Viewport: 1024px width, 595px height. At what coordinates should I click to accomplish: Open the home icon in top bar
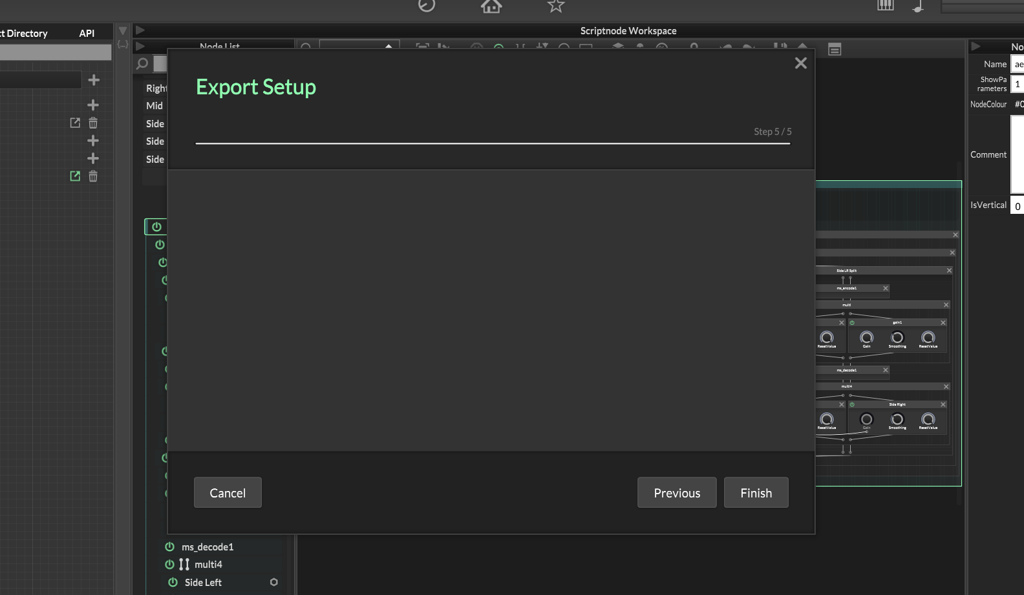pos(491,6)
